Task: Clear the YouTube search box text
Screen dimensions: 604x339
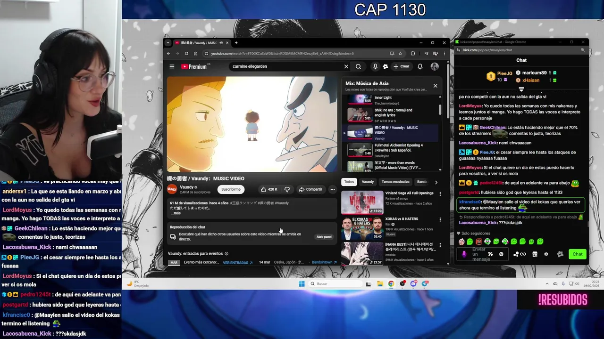Action: point(346,66)
